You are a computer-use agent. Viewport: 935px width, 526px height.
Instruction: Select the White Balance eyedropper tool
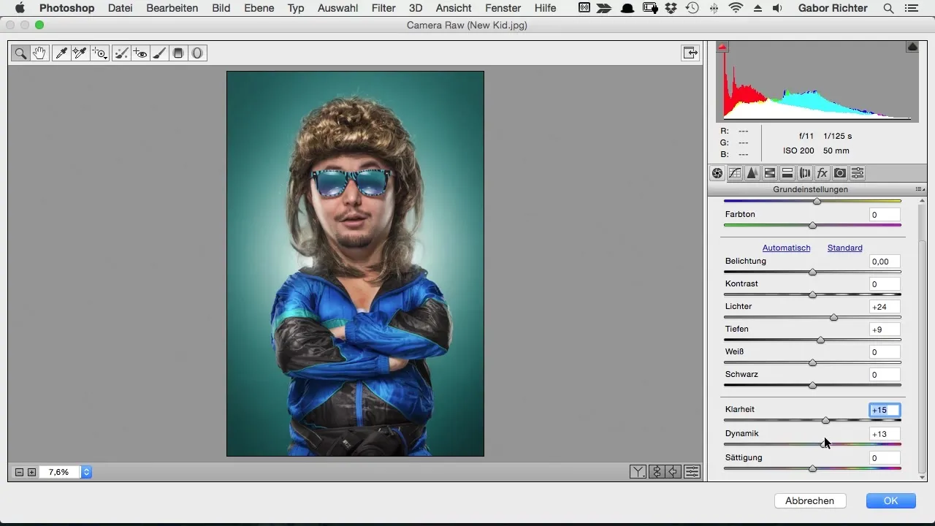(61, 53)
